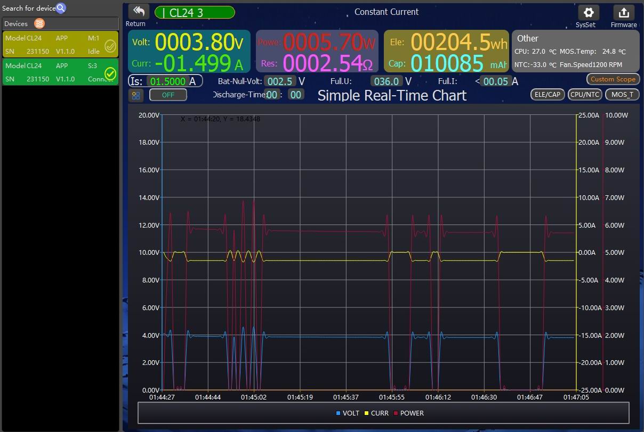Click the Custom Scope button
The height and width of the screenshot is (432, 644).
(x=613, y=79)
